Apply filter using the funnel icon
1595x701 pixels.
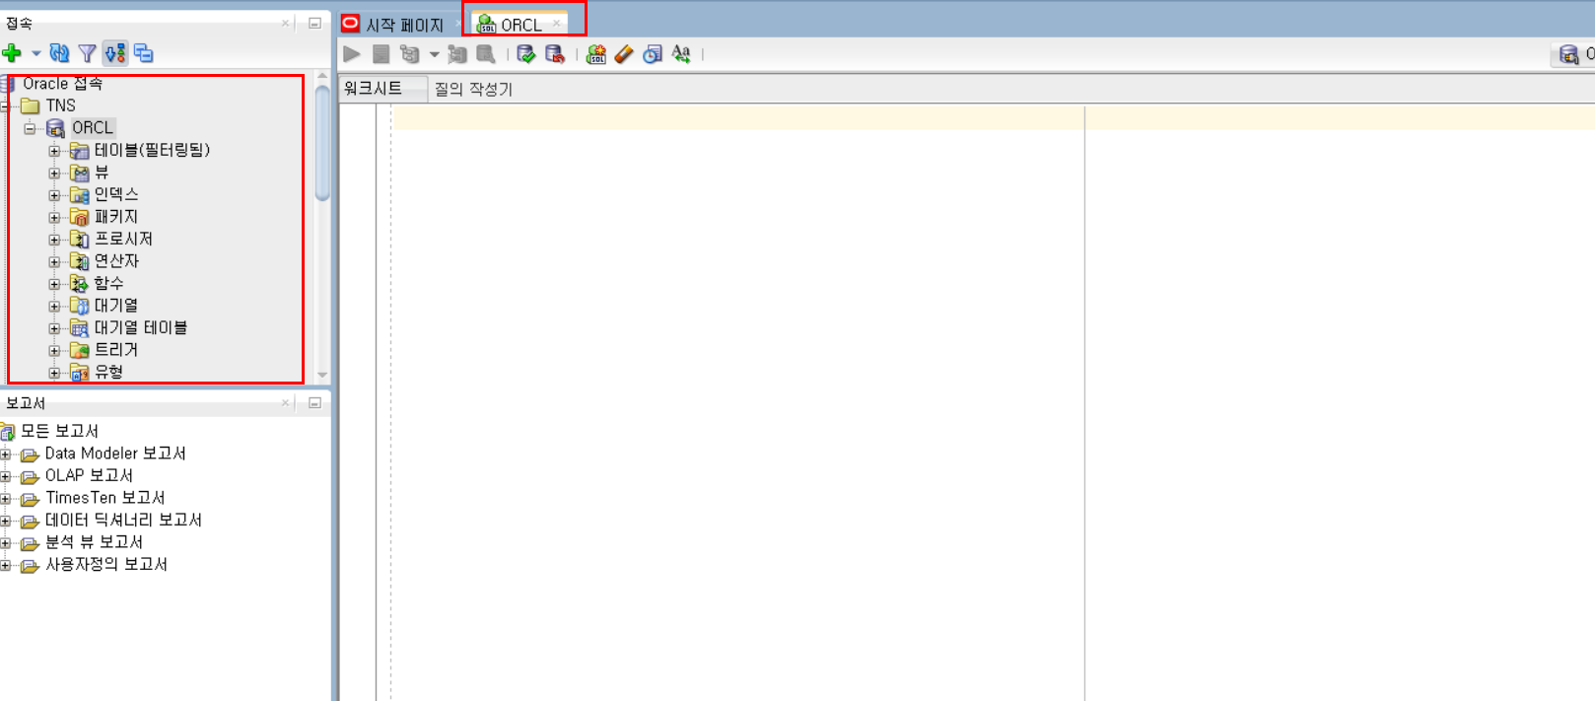point(88,53)
